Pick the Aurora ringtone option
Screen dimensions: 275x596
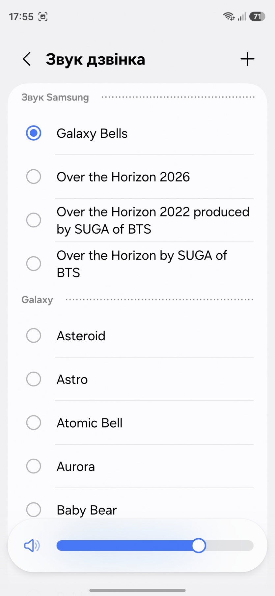pos(34,466)
